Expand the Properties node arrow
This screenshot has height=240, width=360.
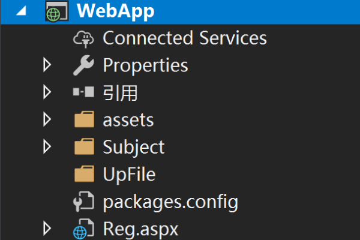[x=47, y=65]
